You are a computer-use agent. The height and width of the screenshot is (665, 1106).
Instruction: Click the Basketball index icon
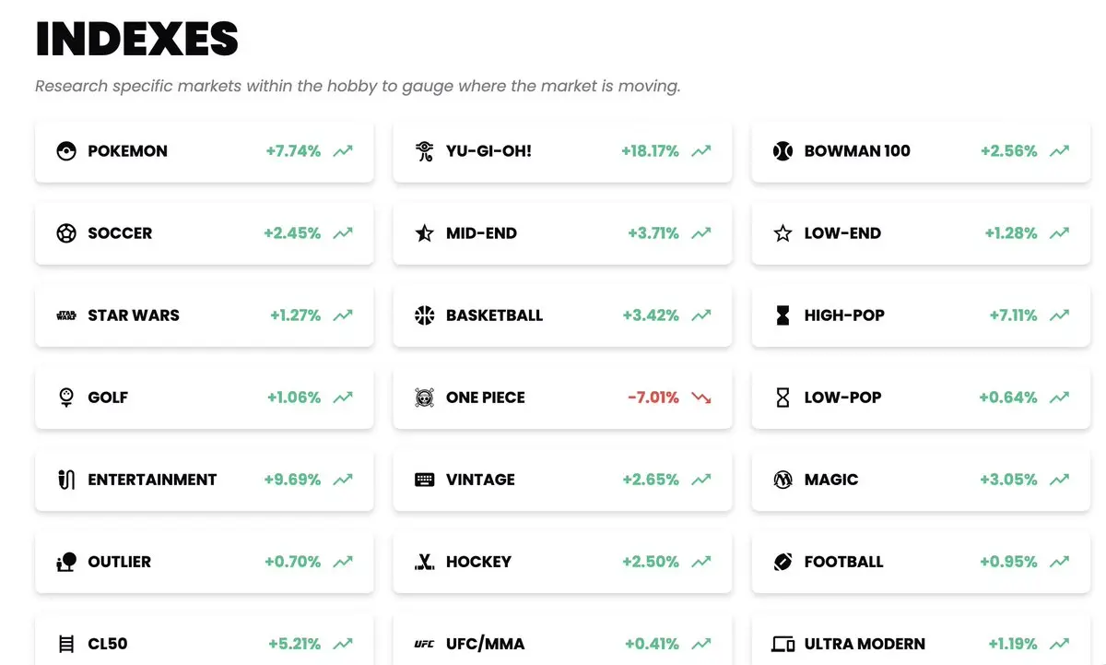pos(424,315)
